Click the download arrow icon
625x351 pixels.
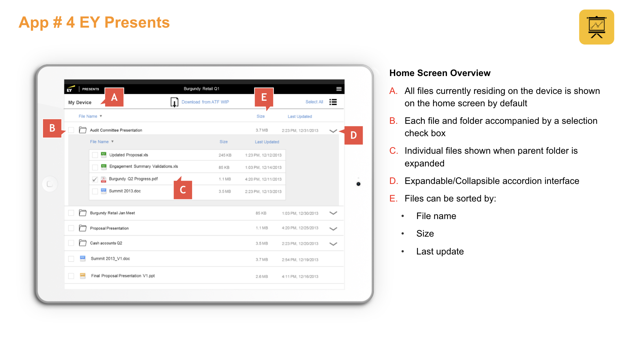pos(174,102)
